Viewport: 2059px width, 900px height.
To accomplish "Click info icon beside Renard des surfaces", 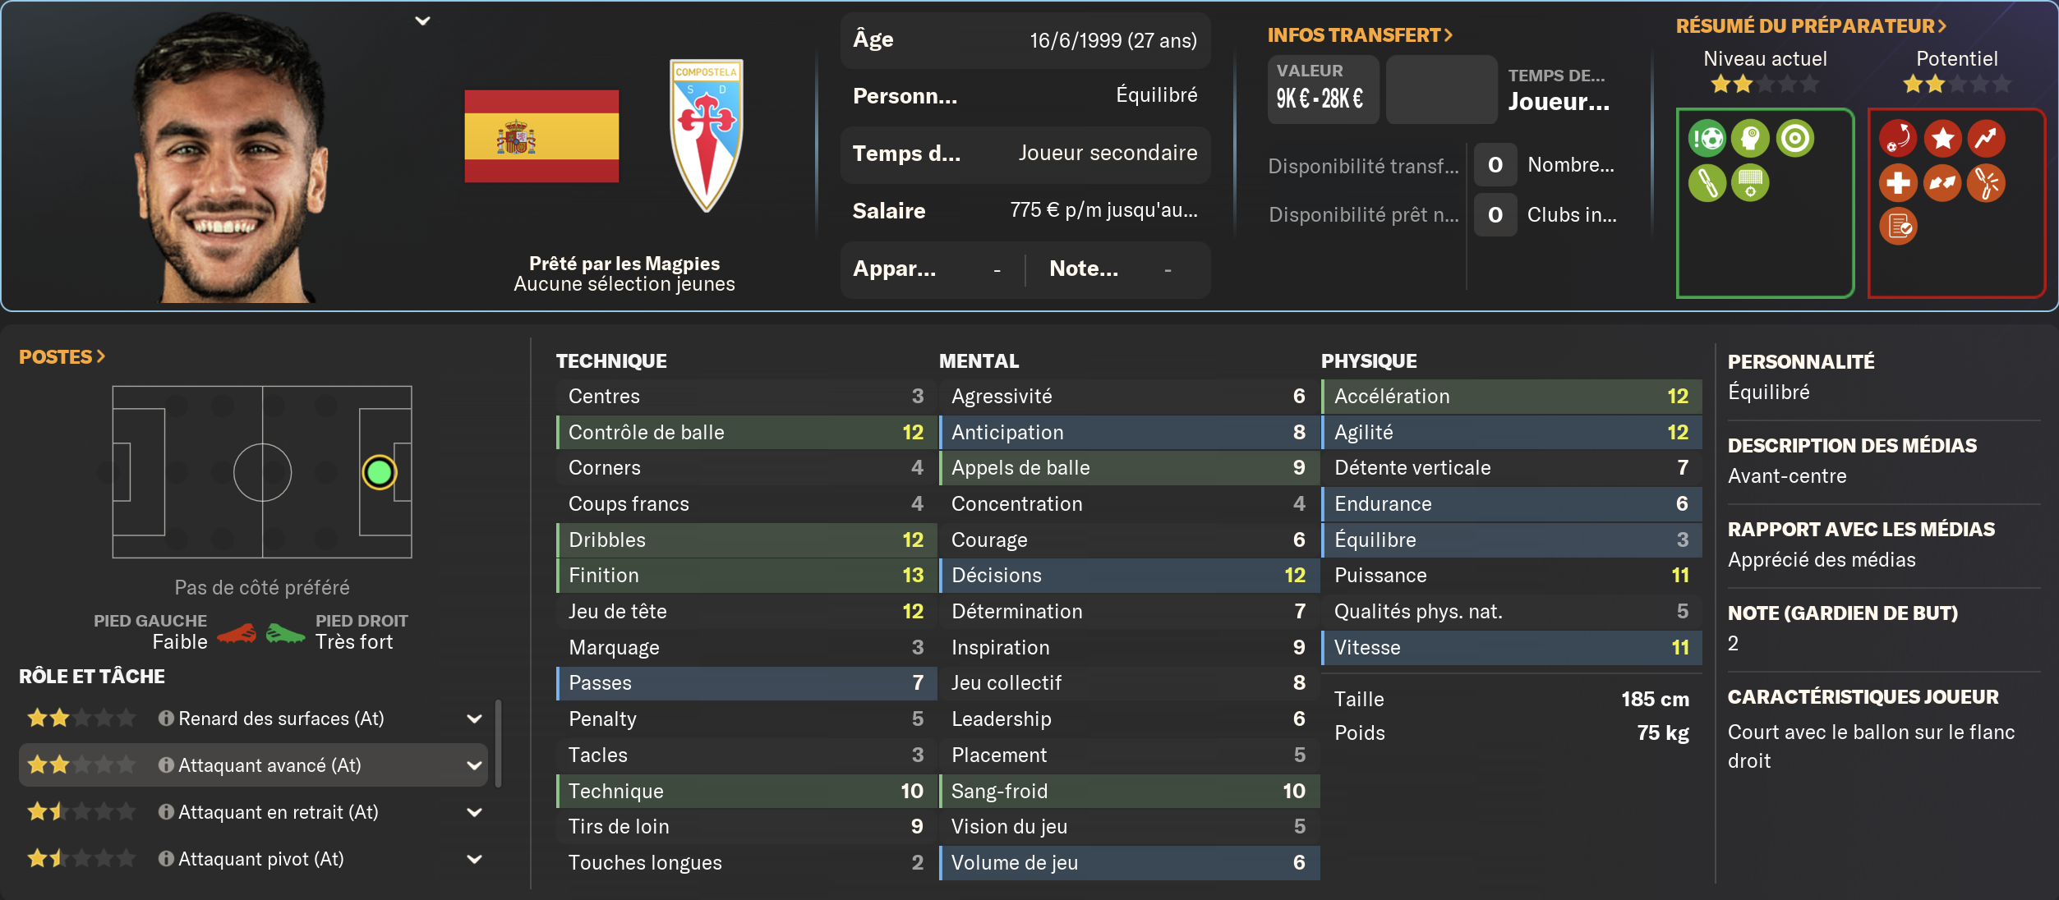I will tap(166, 719).
